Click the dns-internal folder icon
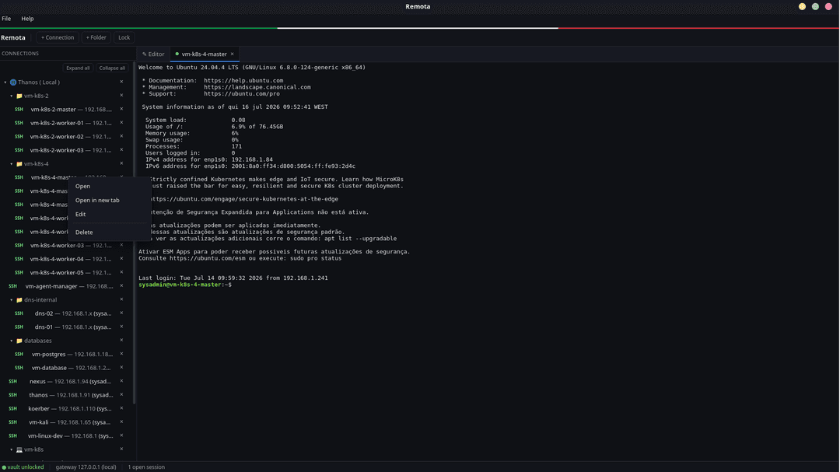 (19, 300)
